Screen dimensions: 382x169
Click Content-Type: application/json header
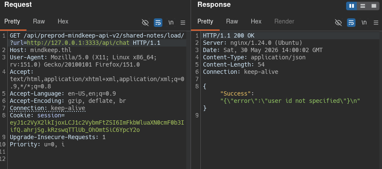point(254,58)
